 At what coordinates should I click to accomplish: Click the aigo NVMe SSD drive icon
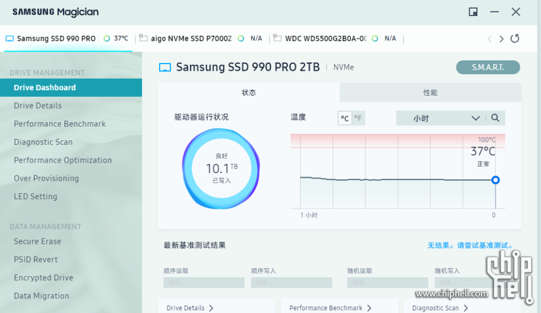pyautogui.click(x=143, y=38)
